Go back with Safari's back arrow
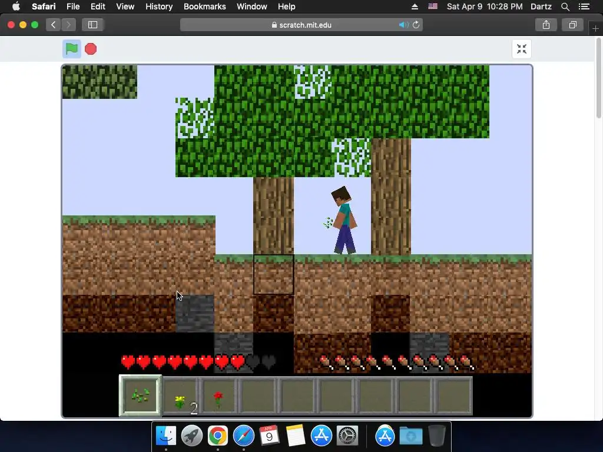The image size is (603, 452). [x=53, y=25]
